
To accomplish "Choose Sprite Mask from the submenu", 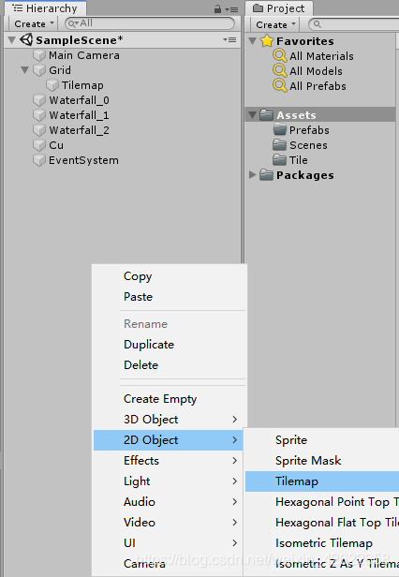I will pyautogui.click(x=322, y=461).
